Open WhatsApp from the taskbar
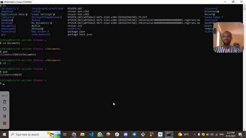246x138 pixels. tap(100, 135)
